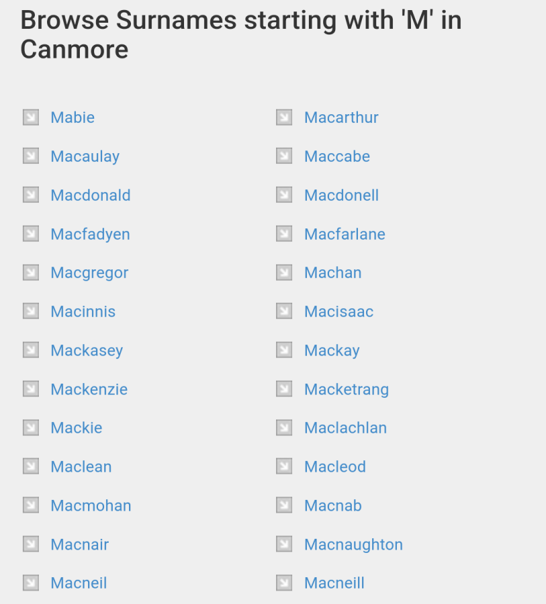546x604 pixels.
Task: Click the page heading about 'M' surnames
Action: tap(240, 35)
